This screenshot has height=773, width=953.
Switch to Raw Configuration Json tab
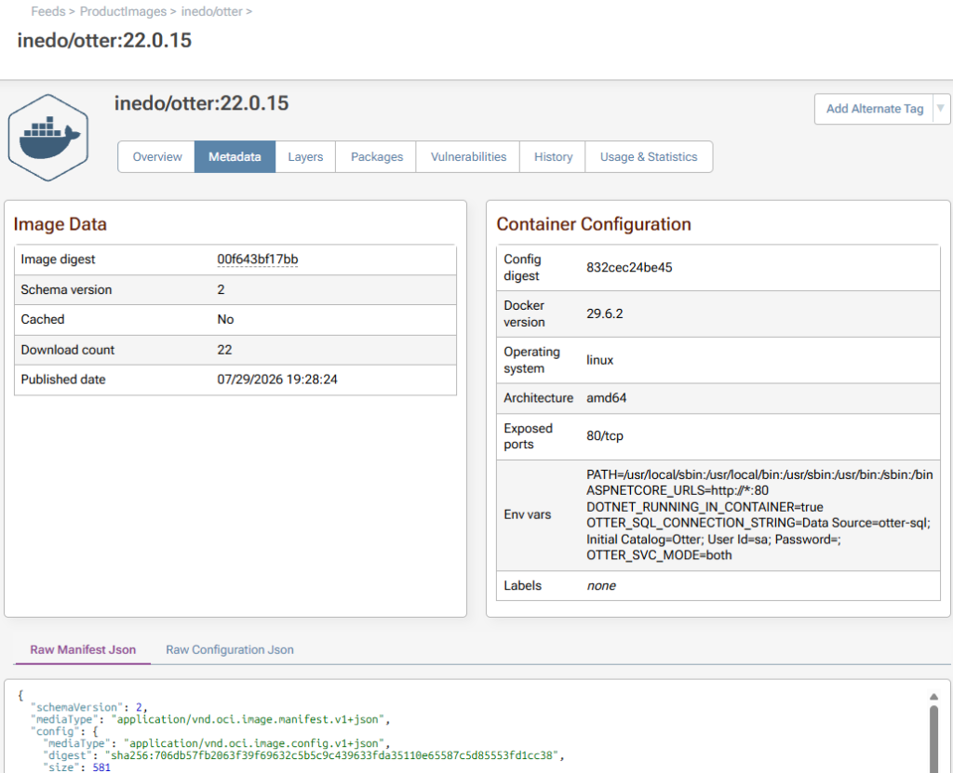point(230,649)
